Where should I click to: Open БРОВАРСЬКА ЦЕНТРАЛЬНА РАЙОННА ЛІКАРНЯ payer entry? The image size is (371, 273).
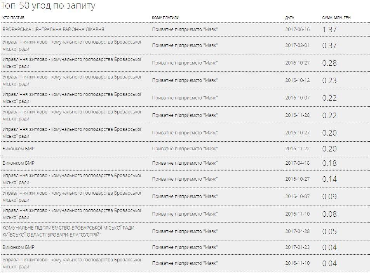coord(53,30)
